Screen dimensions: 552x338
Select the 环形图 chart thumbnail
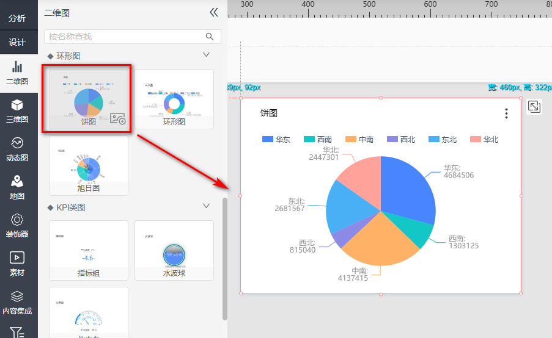(x=174, y=99)
